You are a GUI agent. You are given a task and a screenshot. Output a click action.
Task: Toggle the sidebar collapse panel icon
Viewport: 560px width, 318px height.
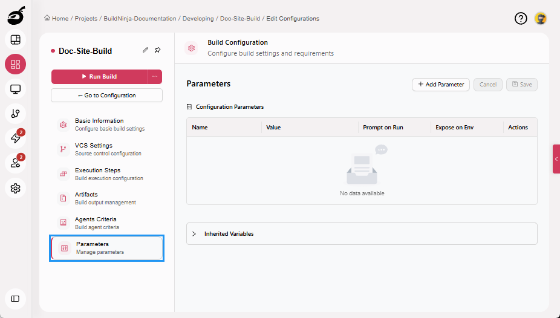pos(15,299)
